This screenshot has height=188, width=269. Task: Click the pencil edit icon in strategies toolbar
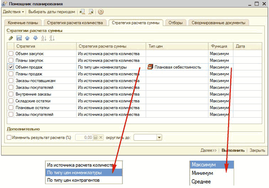click(11, 38)
